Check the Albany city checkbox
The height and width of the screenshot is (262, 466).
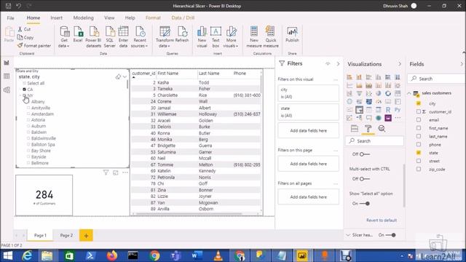point(28,102)
